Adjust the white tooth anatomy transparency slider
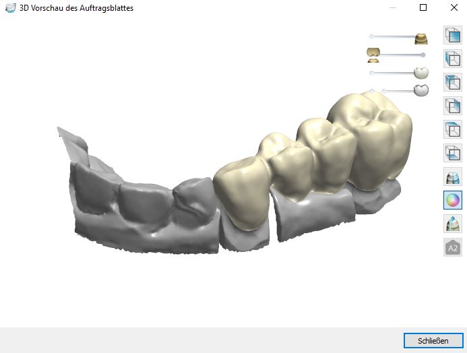This screenshot has height=353, width=467. 421,73
